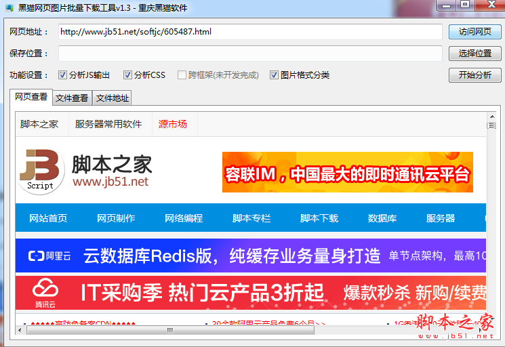This screenshot has width=505, height=347.
Task: Maximize the window
Action: [465, 5]
